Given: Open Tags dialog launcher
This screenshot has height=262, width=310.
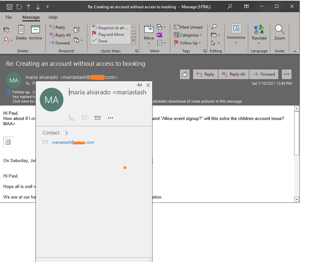Looking at the screenshot, I should 205,51.
